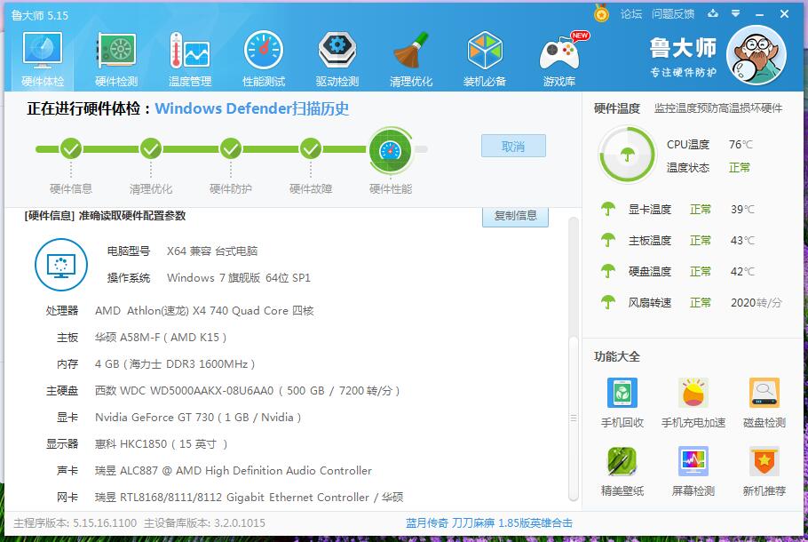The width and height of the screenshot is (808, 542).
Task: Click the 复制信息 copy info button
Action: (x=515, y=216)
